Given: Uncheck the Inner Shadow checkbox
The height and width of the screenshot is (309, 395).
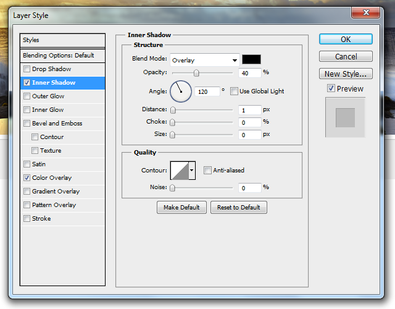Looking at the screenshot, I should click(x=27, y=82).
